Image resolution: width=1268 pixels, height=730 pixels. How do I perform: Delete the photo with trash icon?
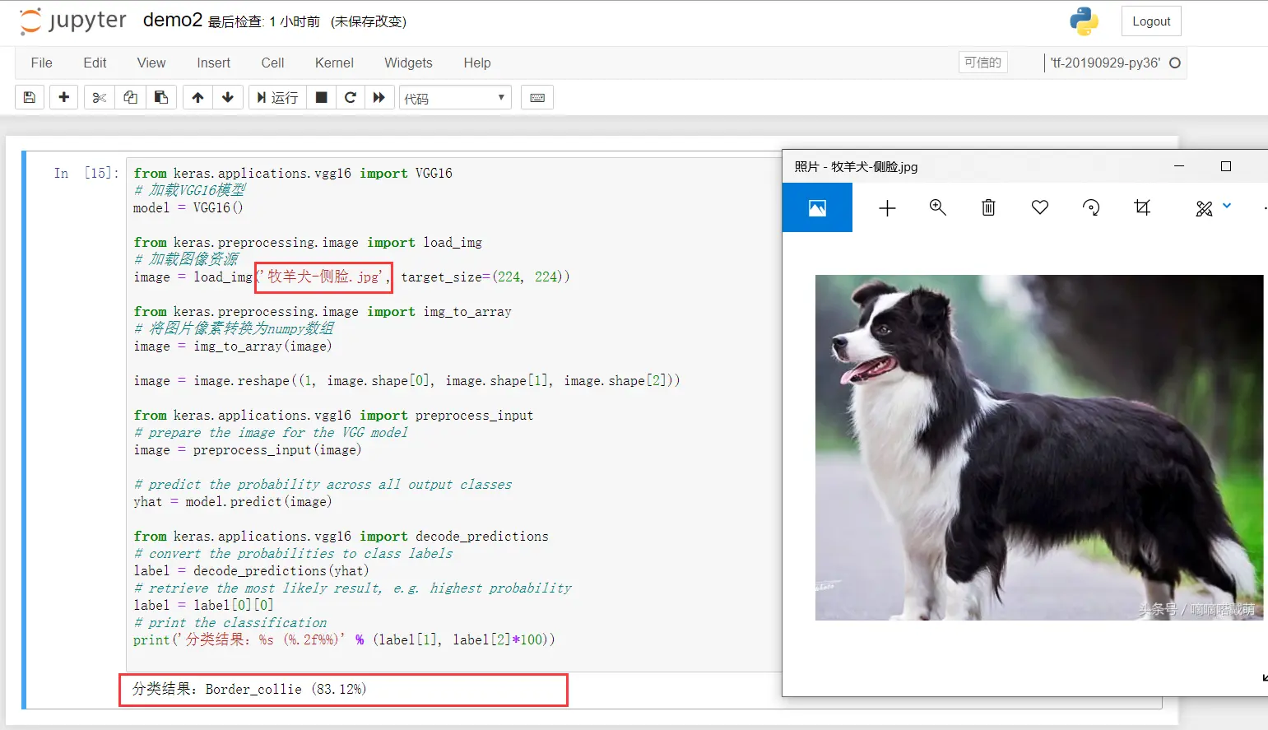[988, 207]
